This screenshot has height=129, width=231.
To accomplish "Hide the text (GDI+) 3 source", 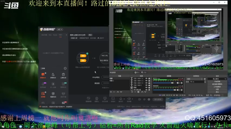I will pos(146,81).
